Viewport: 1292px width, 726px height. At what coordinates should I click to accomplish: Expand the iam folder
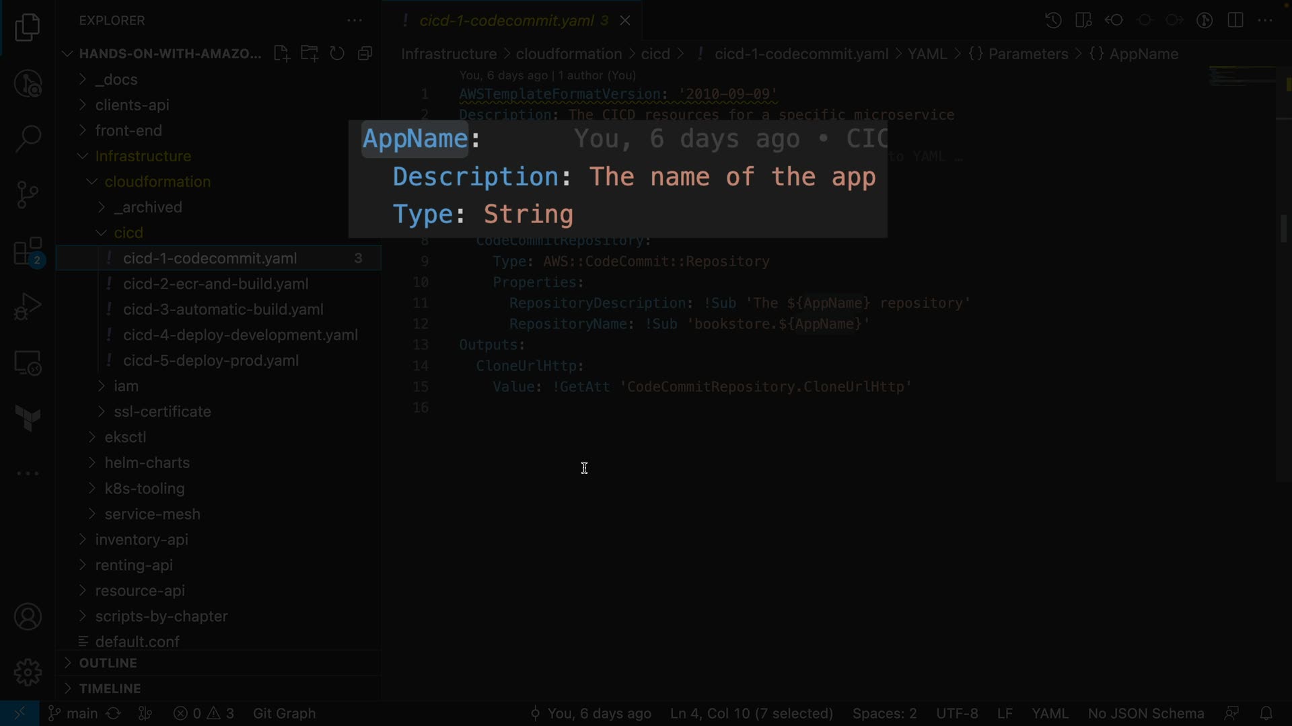[x=126, y=386]
